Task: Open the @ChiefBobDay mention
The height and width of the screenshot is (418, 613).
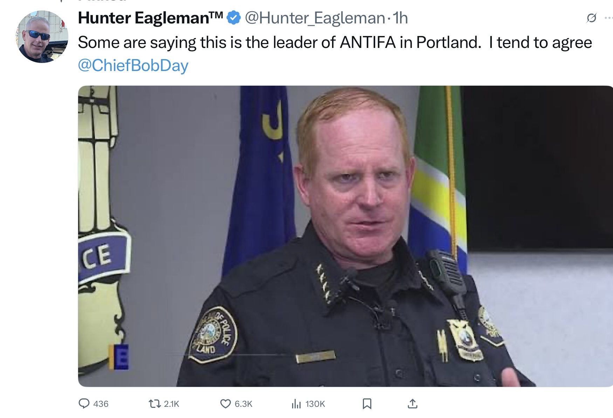Action: (x=133, y=65)
